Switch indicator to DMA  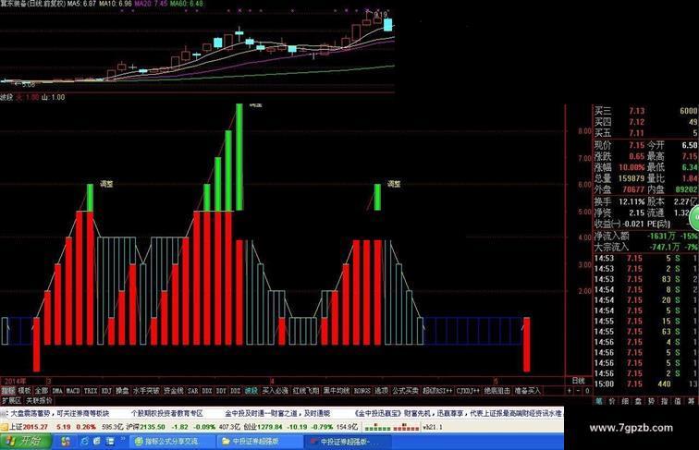(x=57, y=391)
